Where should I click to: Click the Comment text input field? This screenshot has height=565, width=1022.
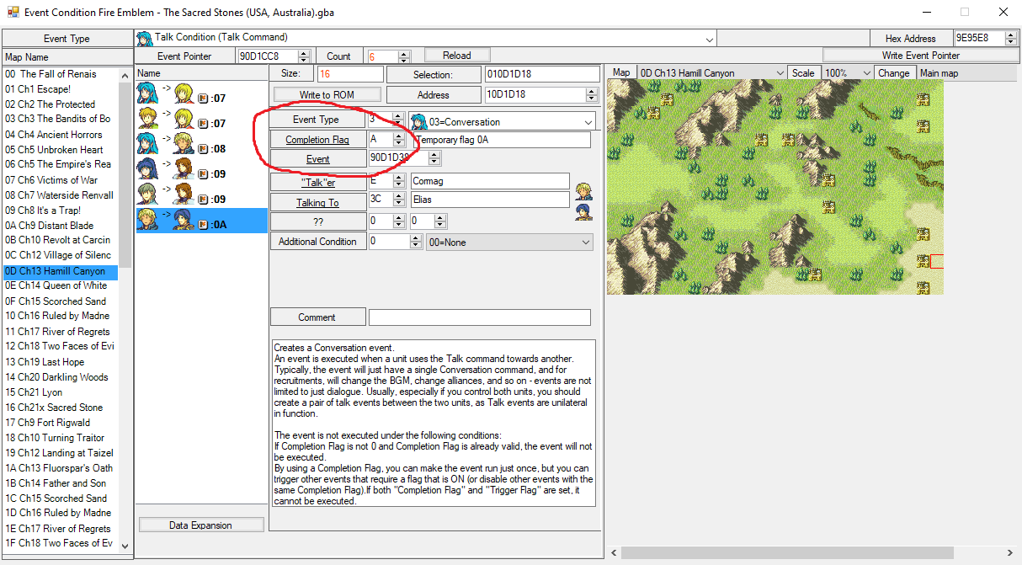click(479, 317)
